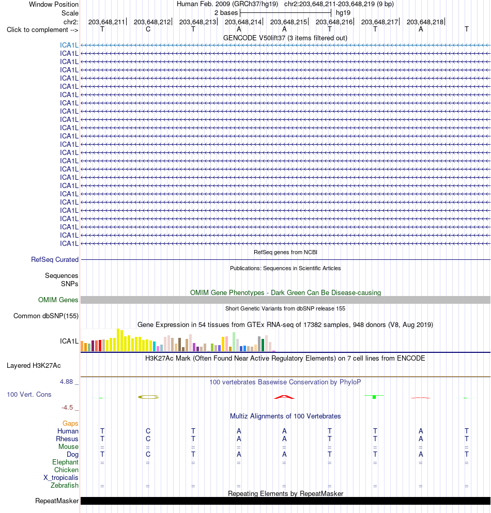
Task: Open '100 vertebrates Basewise Conservation by PhyloP' title
Action: tap(285, 382)
